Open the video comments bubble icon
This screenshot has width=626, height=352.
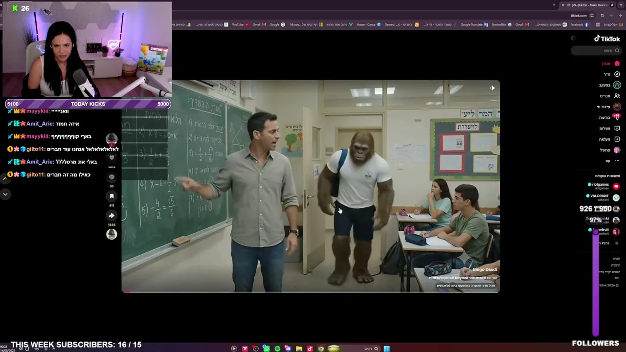pyautogui.click(x=112, y=177)
